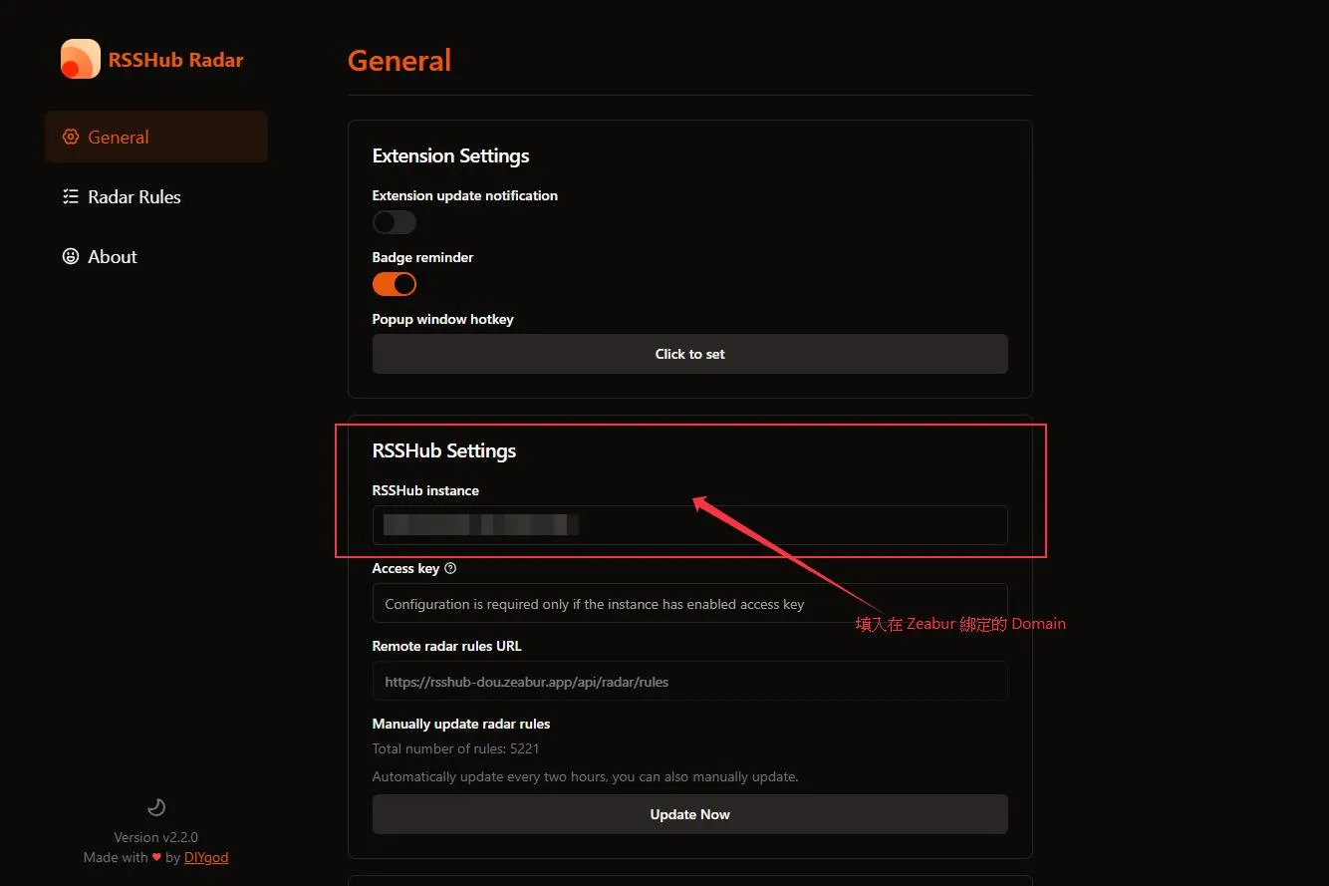Open the General settings section

pyautogui.click(x=119, y=137)
